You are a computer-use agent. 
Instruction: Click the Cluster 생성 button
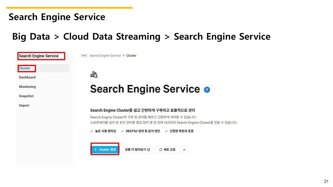click(105, 150)
